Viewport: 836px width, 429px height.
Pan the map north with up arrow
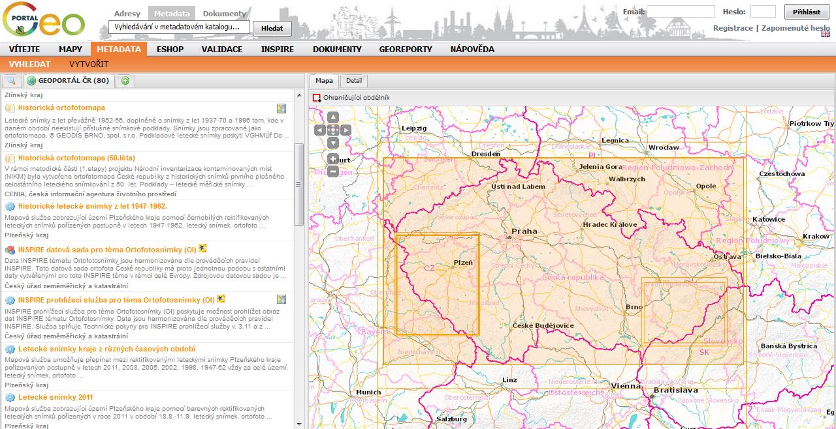332,117
